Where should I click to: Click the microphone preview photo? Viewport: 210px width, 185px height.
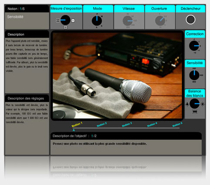[x=117, y=76]
